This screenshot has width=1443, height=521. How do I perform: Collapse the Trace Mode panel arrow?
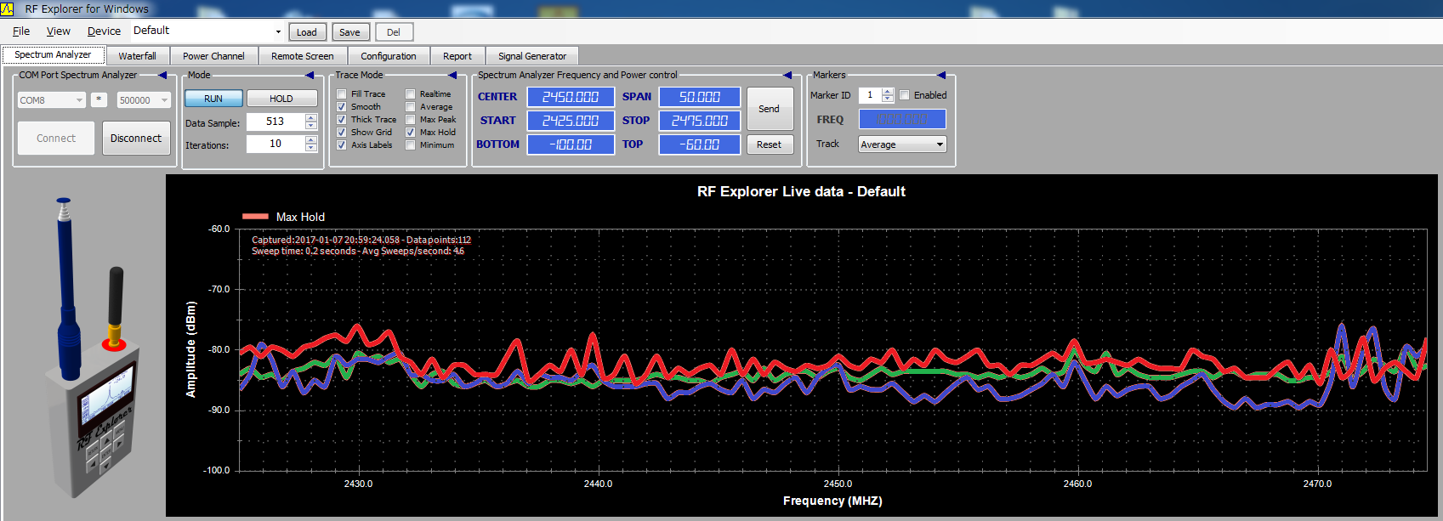(x=452, y=75)
